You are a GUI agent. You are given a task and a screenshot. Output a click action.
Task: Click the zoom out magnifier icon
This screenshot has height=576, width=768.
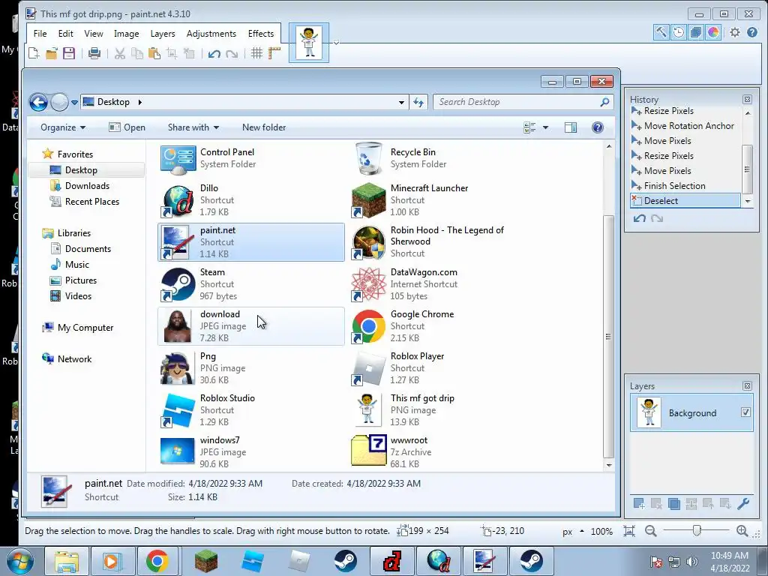point(650,531)
